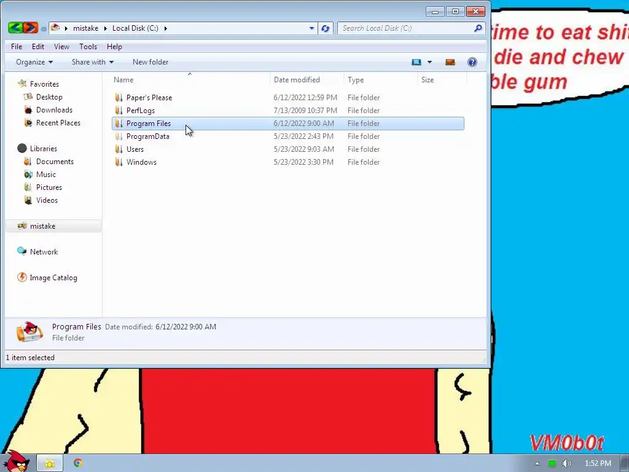Open the view options dropdown arrow
The width and height of the screenshot is (629, 472).
click(x=429, y=62)
